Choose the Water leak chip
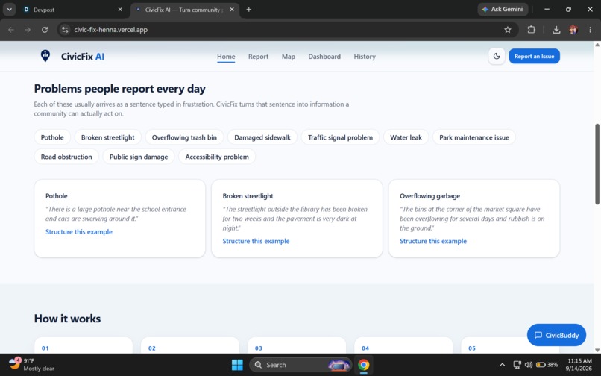The image size is (601, 376). (406, 137)
